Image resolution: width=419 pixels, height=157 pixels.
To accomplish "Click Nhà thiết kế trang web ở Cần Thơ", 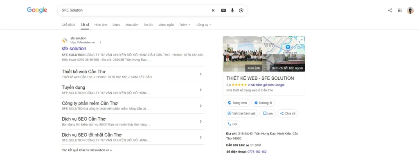I will (250, 90).
